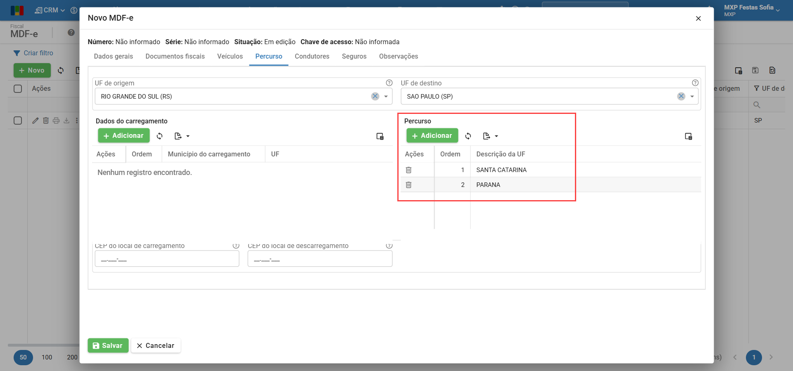Screen dimensions: 793x371
Task: Click the export icon in Dados do carregamento
Action: (x=178, y=136)
